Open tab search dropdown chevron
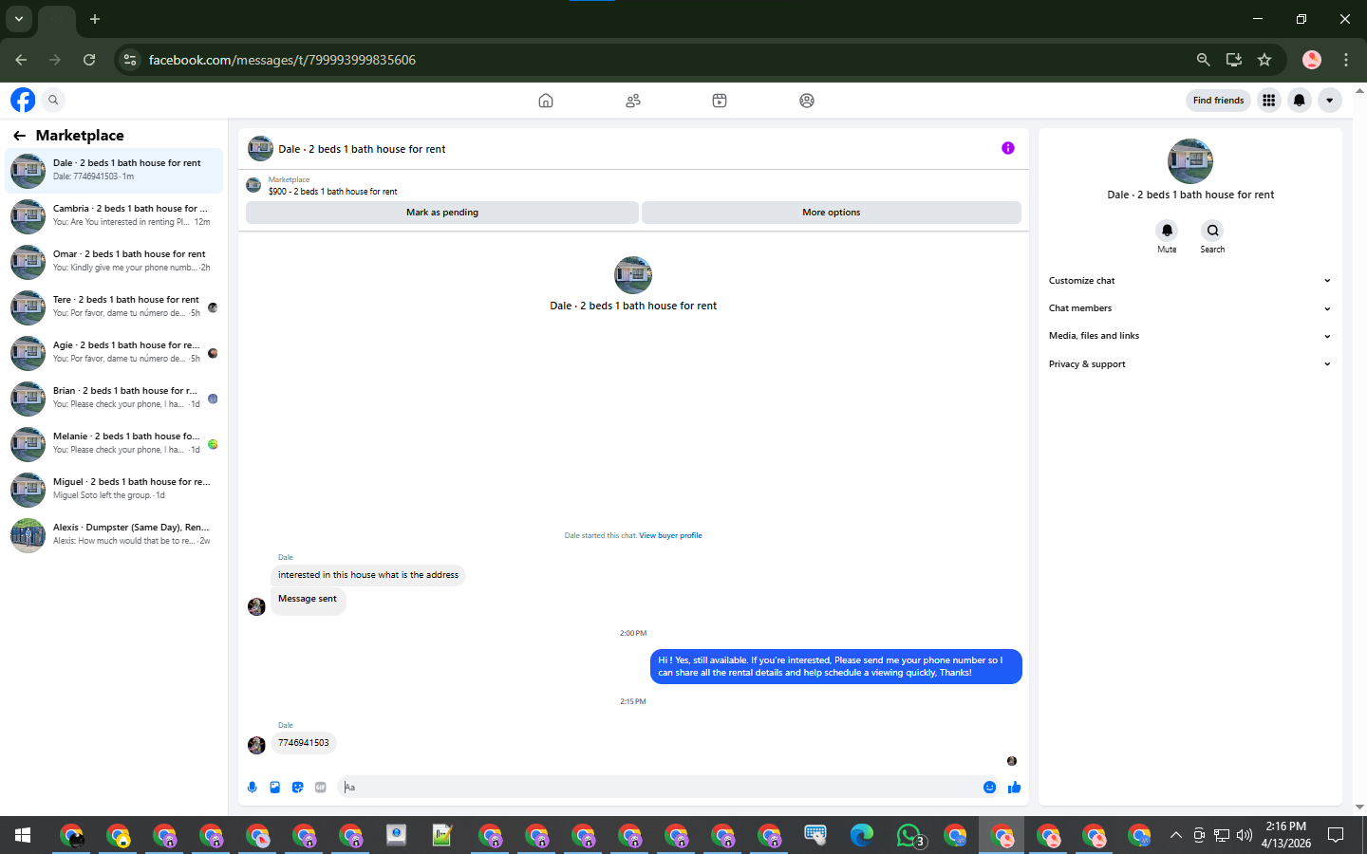The image size is (1367, 854). 18,19
